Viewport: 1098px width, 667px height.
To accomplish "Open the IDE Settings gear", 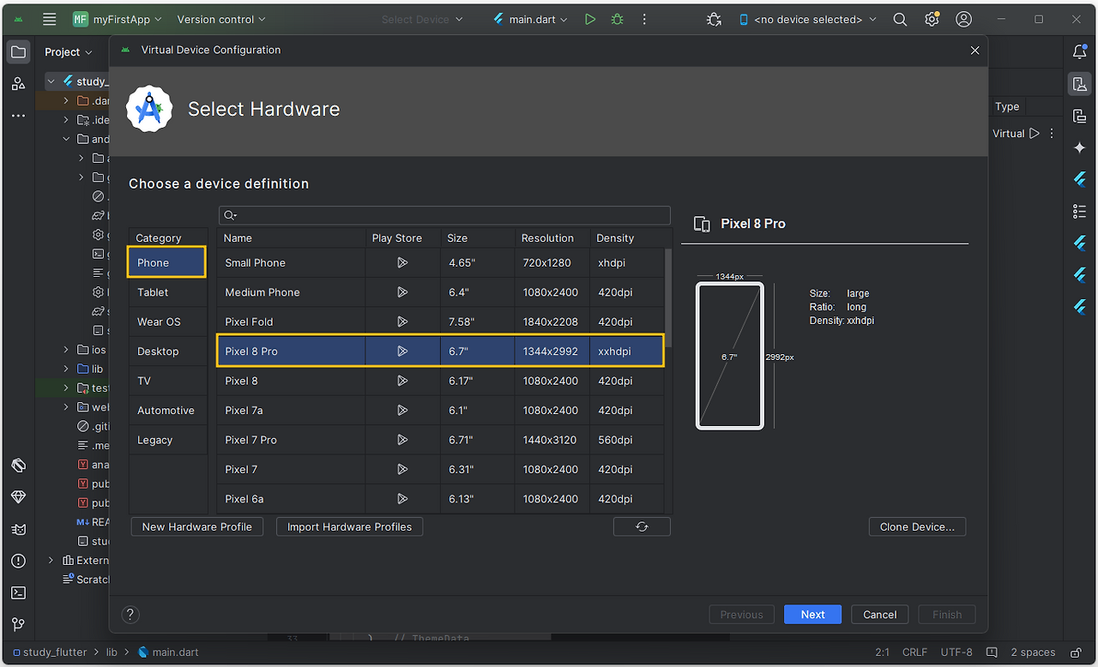I will (932, 19).
